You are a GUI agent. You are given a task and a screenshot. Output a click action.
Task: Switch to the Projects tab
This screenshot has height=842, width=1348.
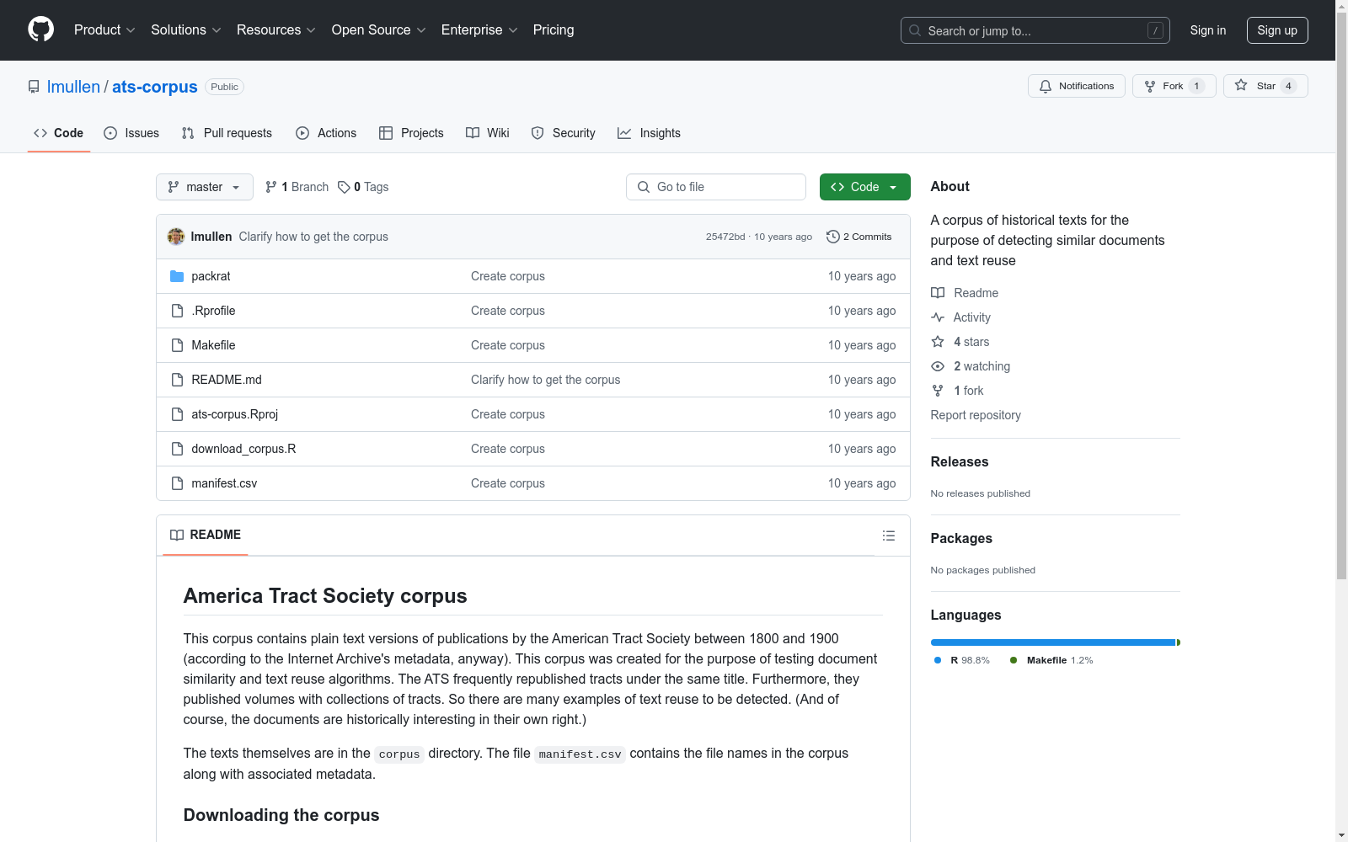pyautogui.click(x=411, y=133)
